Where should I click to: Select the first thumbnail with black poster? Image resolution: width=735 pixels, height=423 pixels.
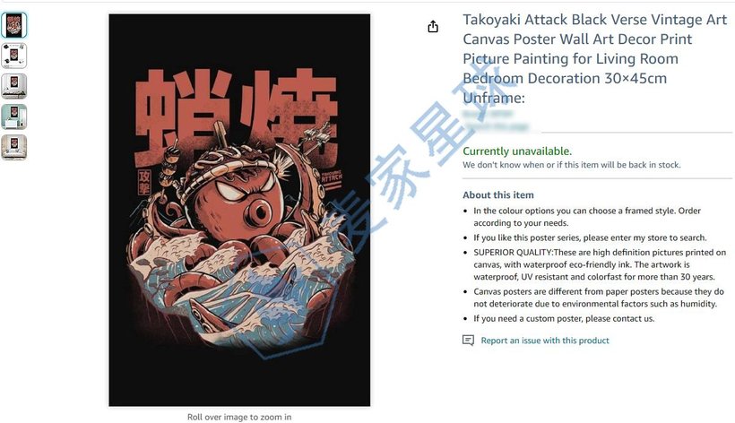click(x=14, y=25)
